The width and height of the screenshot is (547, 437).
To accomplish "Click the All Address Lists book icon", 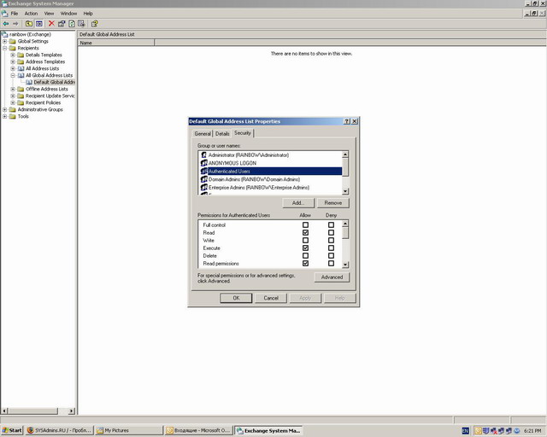I will click(x=21, y=68).
